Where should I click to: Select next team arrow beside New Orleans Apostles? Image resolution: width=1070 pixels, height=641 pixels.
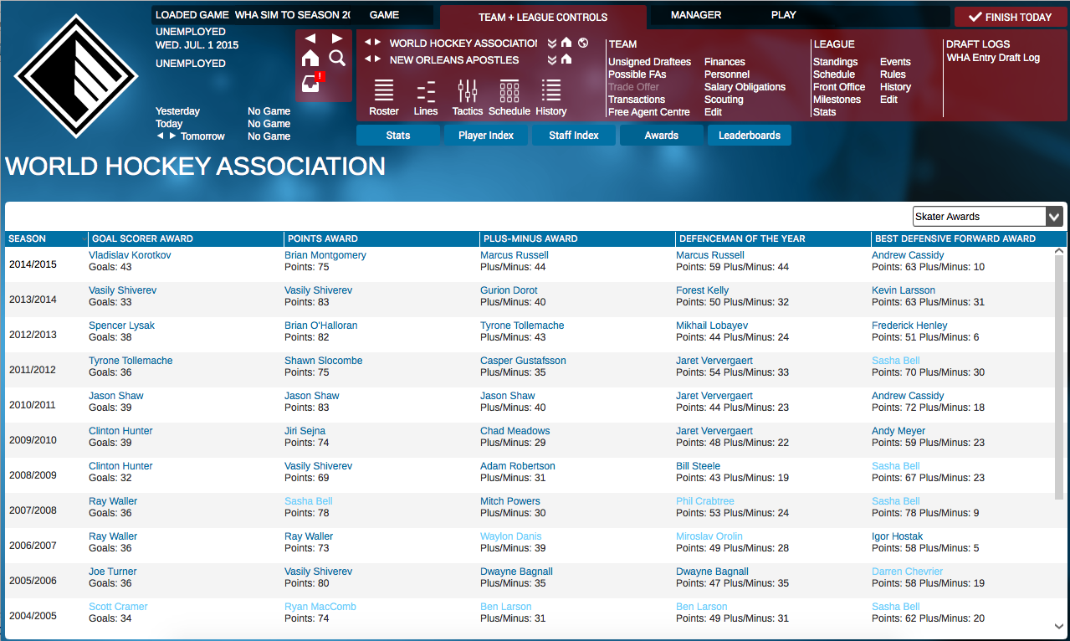coord(378,59)
